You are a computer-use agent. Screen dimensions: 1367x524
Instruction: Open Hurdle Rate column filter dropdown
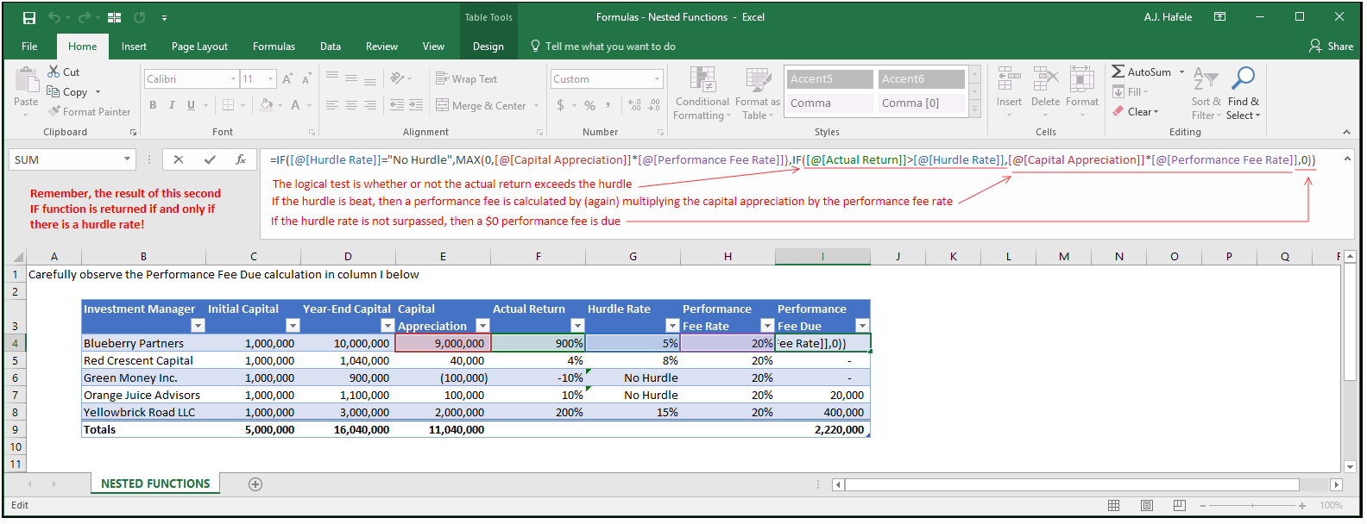click(672, 326)
